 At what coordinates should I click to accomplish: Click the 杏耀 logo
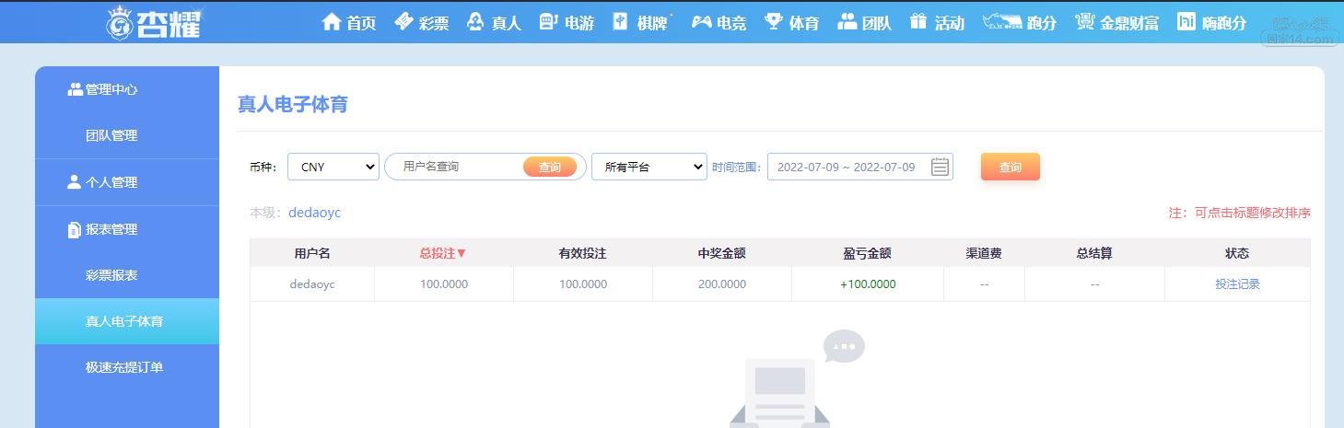[x=153, y=22]
